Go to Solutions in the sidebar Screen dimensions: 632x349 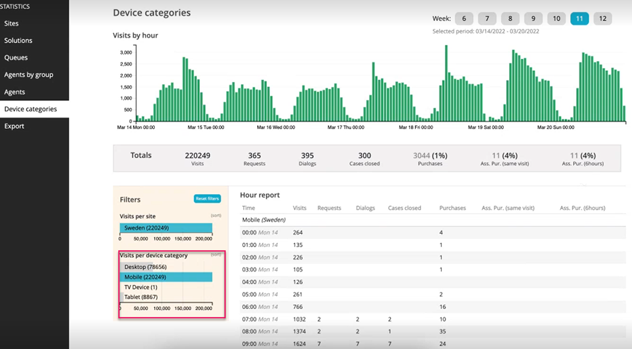pyautogui.click(x=18, y=41)
